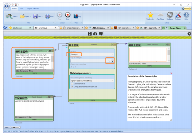Open the Action dropdown showing Decrypt
The width and height of the screenshot is (194, 136).
(92, 54)
